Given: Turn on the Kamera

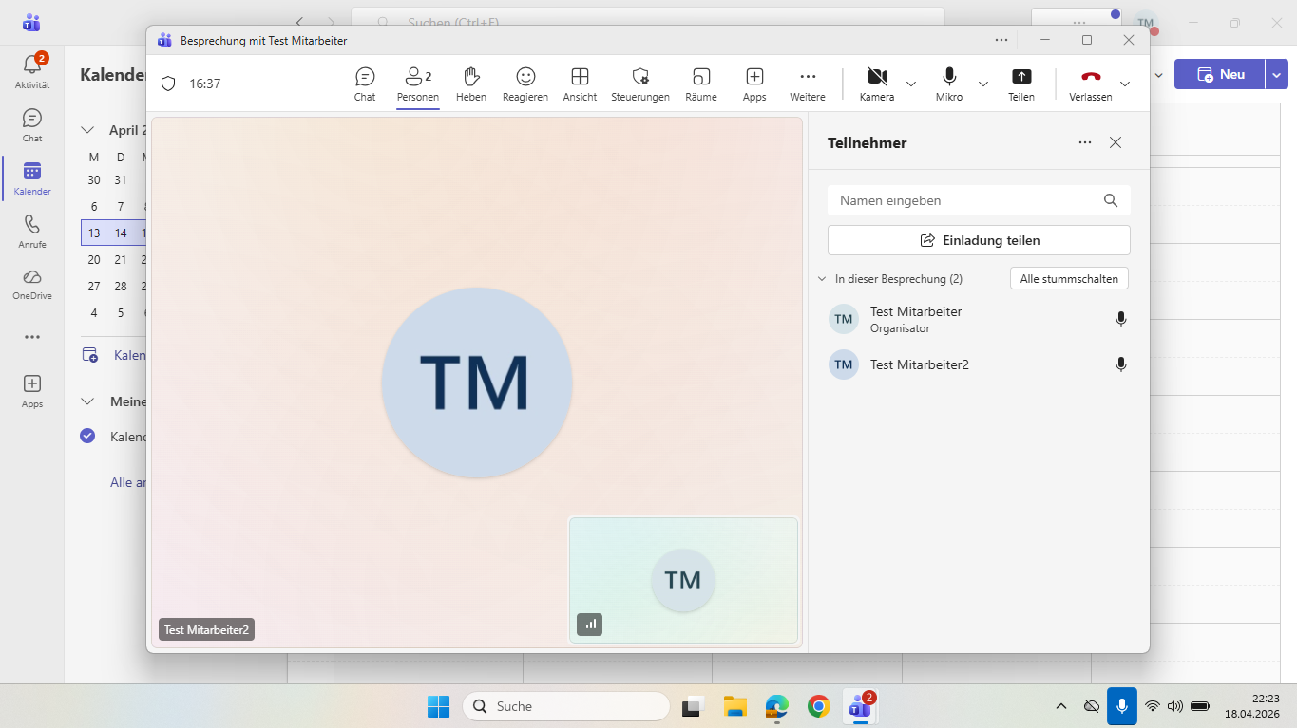Looking at the screenshot, I should click(876, 84).
